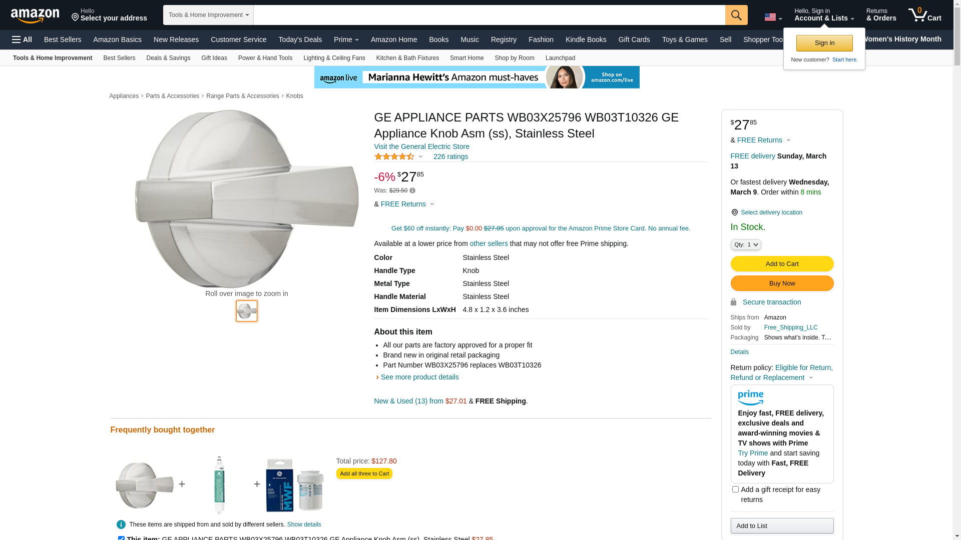Click the Amazon logo
The width and height of the screenshot is (961, 540).
coord(35,16)
